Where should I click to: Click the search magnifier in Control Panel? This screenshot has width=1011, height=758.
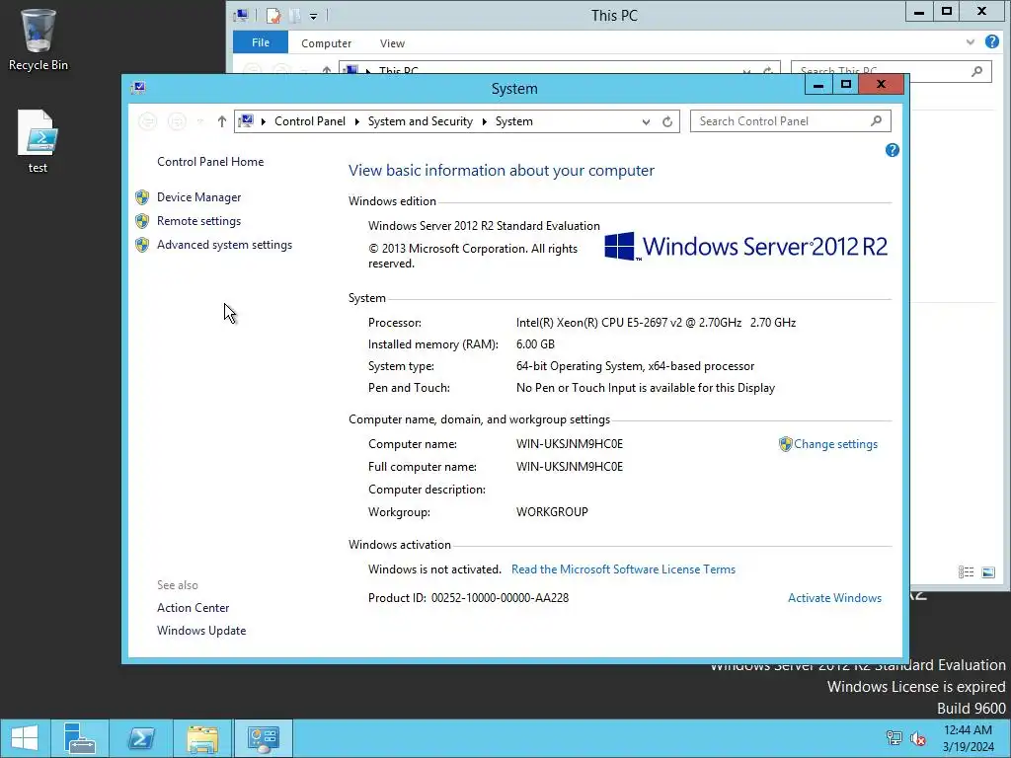(x=876, y=120)
